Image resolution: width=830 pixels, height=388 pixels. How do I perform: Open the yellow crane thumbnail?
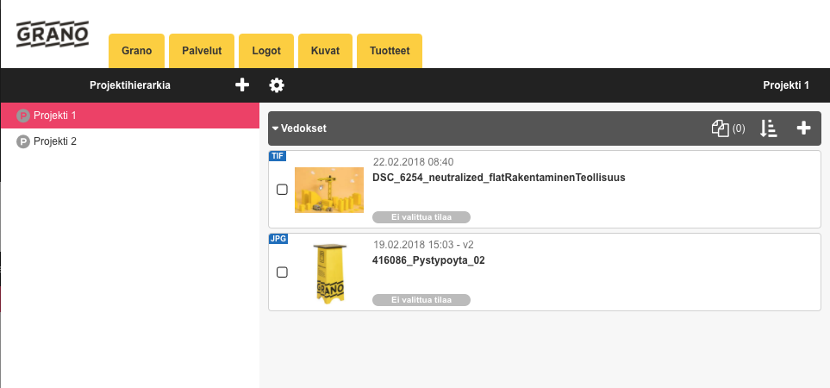(329, 190)
